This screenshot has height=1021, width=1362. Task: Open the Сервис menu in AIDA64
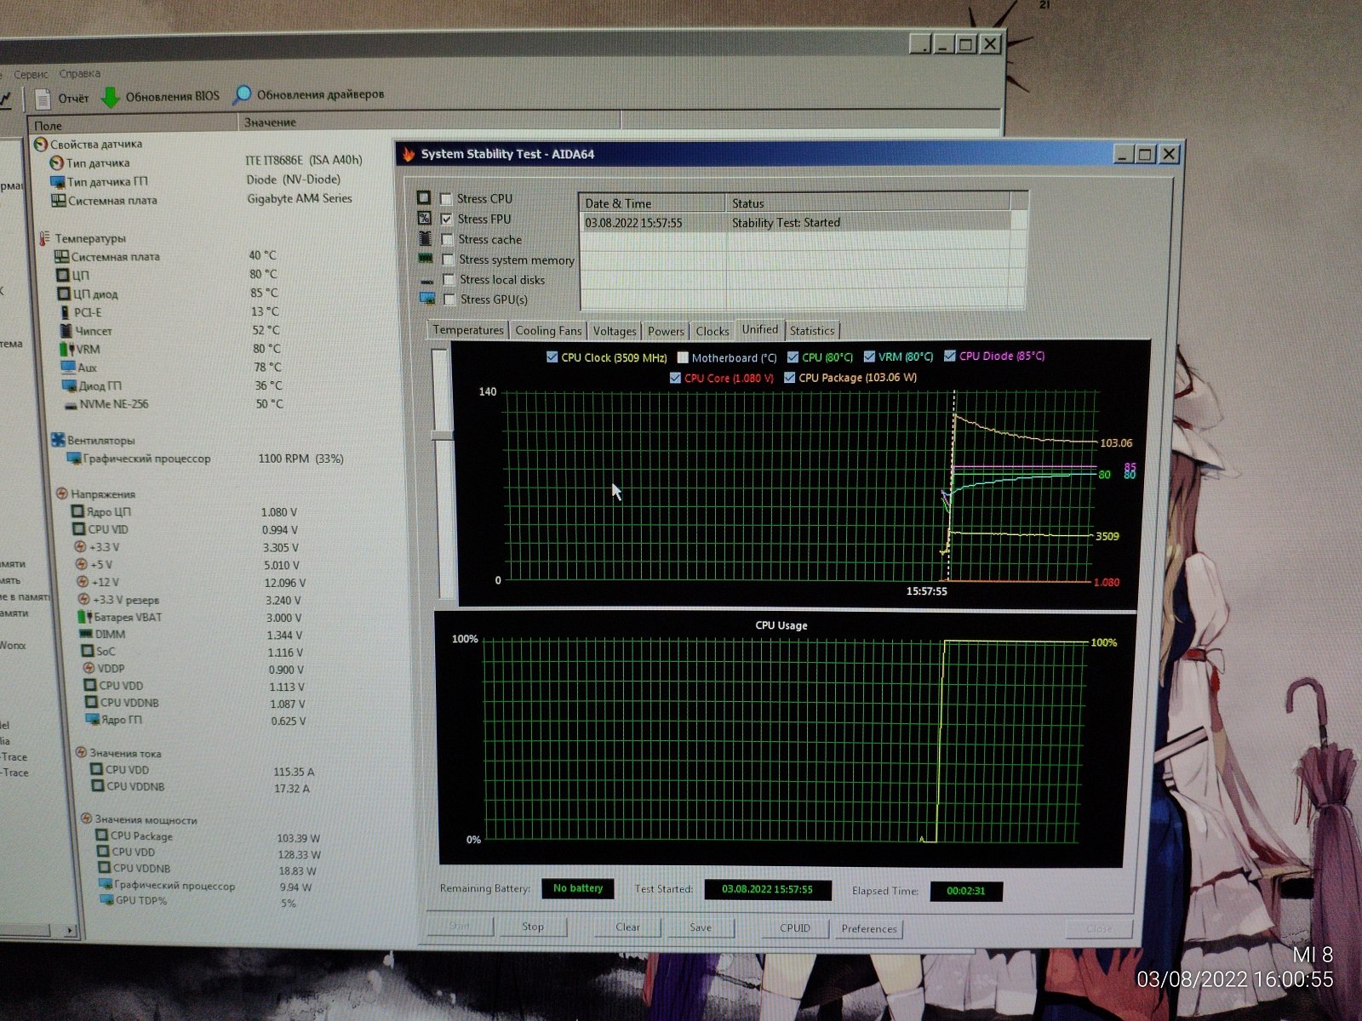[31, 75]
